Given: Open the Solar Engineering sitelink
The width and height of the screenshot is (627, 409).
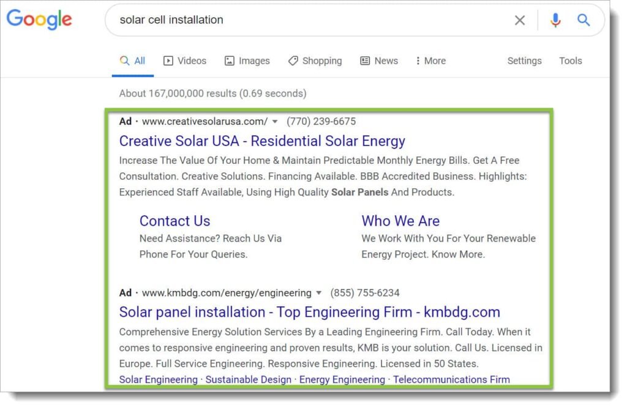Looking at the screenshot, I should tap(159, 380).
